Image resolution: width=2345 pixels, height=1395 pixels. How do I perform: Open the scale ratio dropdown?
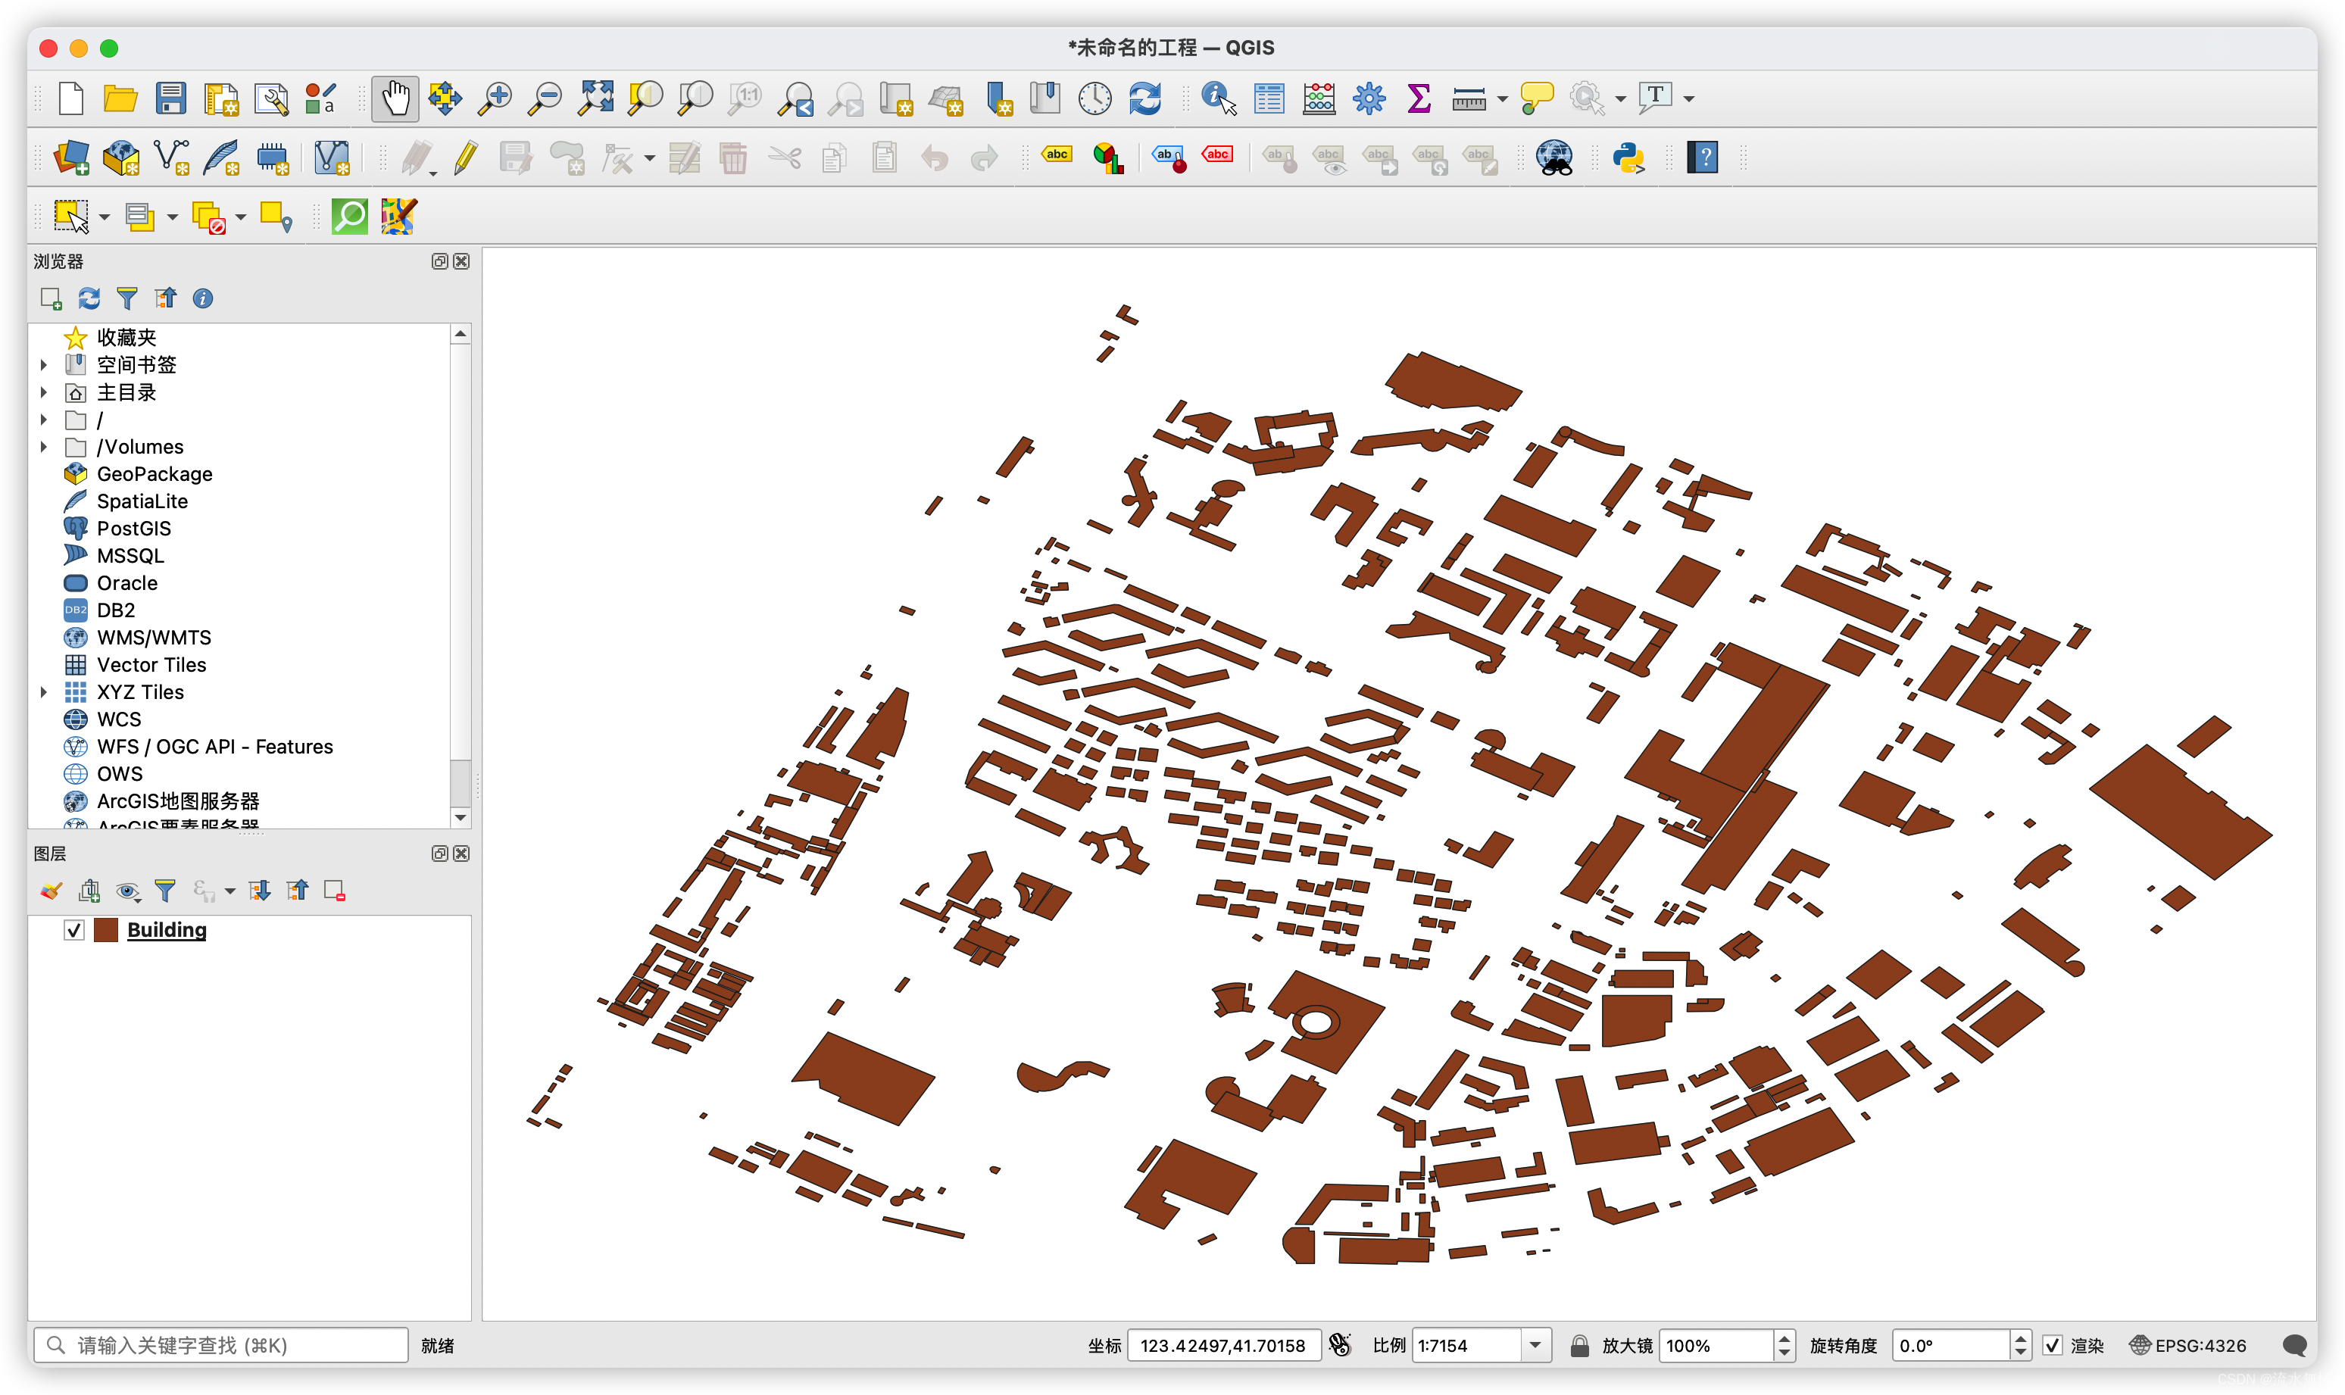(1535, 1345)
